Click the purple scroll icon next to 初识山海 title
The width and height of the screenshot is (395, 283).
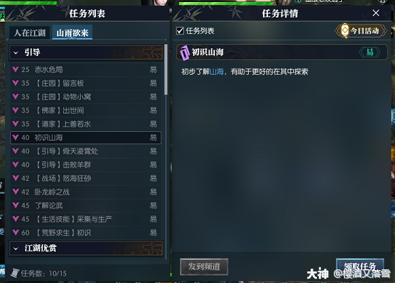pos(185,52)
